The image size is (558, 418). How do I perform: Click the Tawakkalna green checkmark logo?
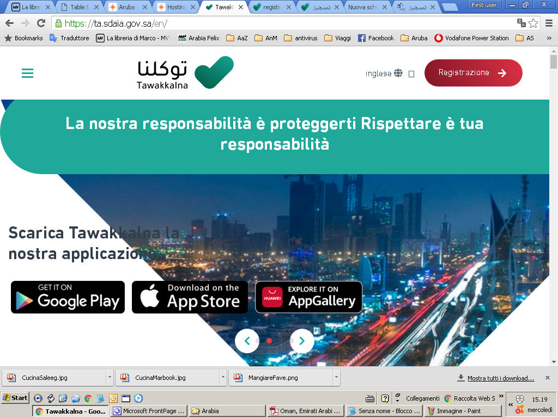point(214,72)
